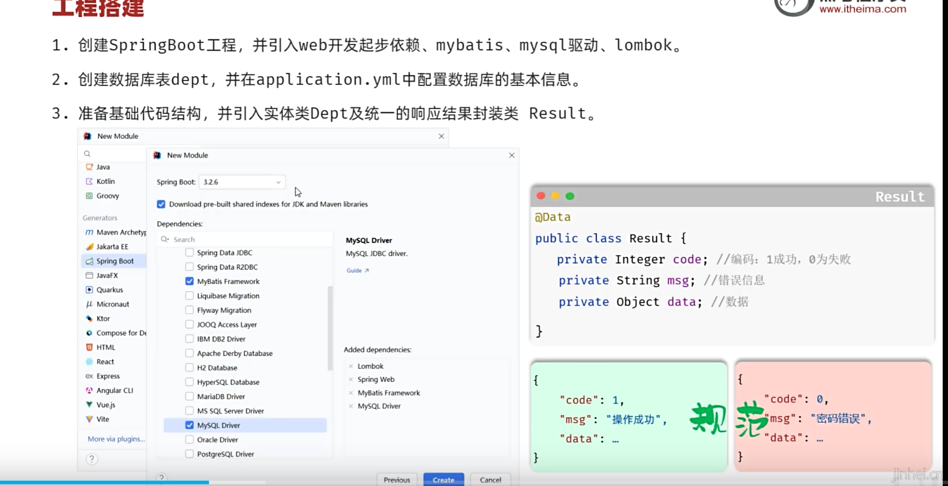Select the Groovy icon in sidebar

tap(89, 196)
